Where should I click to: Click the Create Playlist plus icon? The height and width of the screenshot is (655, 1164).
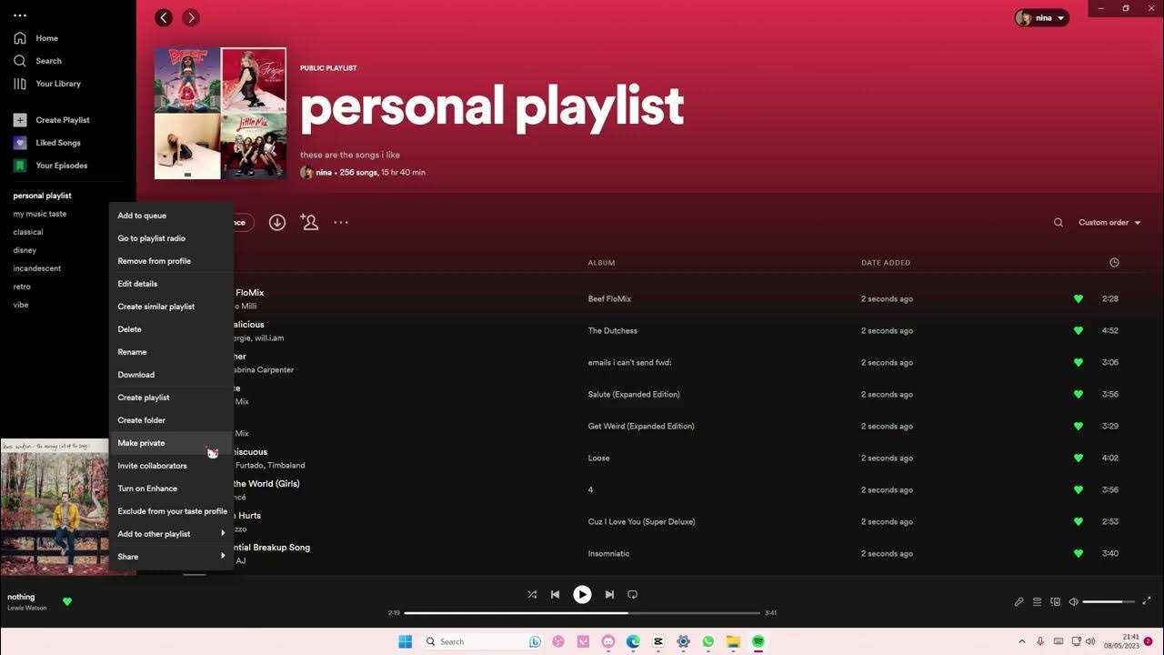[20, 120]
